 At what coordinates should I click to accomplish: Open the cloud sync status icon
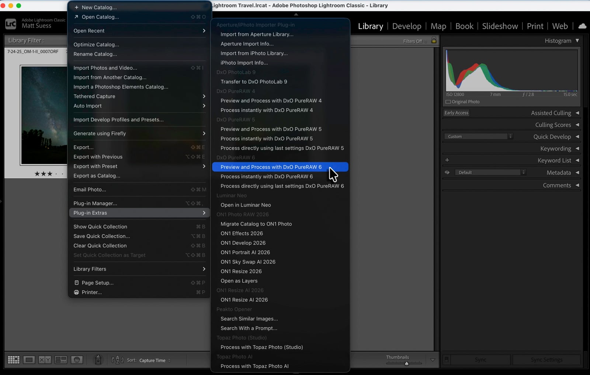tap(582, 26)
